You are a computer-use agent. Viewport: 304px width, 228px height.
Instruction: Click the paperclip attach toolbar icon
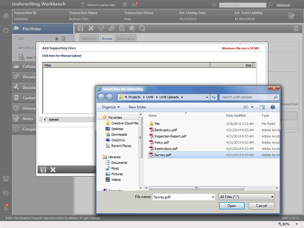tap(112, 28)
